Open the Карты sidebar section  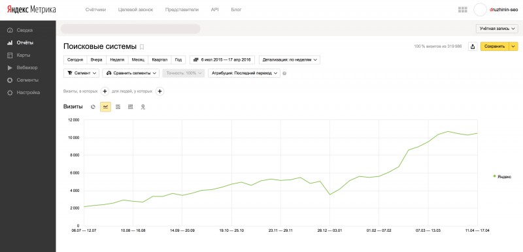(24, 55)
